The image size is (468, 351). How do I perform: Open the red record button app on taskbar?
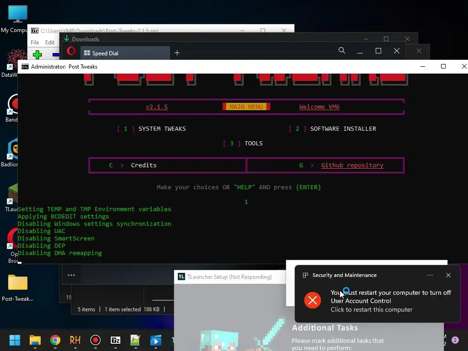[96, 340]
